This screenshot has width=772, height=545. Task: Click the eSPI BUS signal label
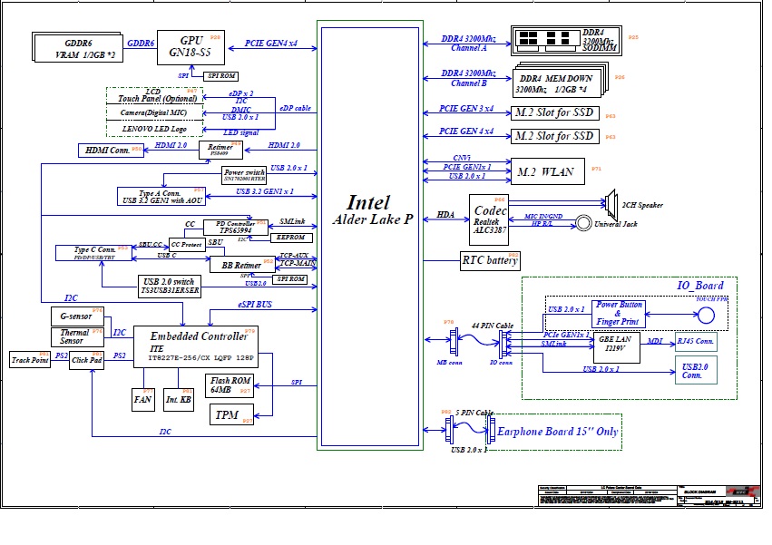pos(255,305)
